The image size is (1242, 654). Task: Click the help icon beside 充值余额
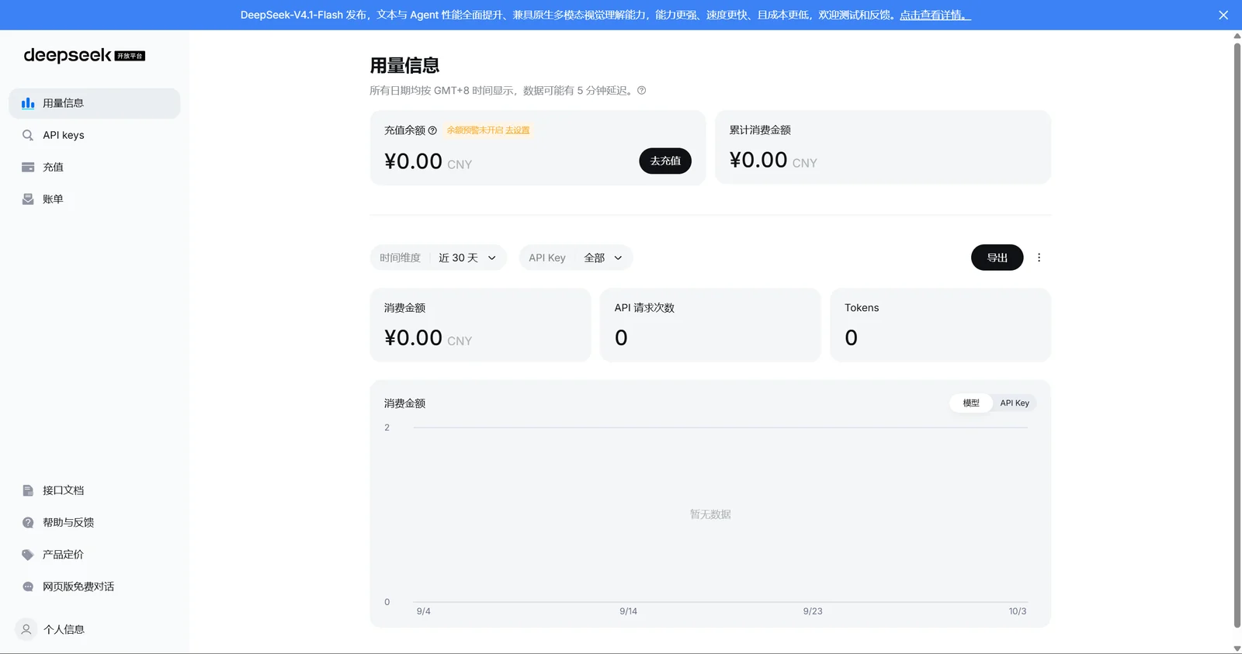click(432, 130)
